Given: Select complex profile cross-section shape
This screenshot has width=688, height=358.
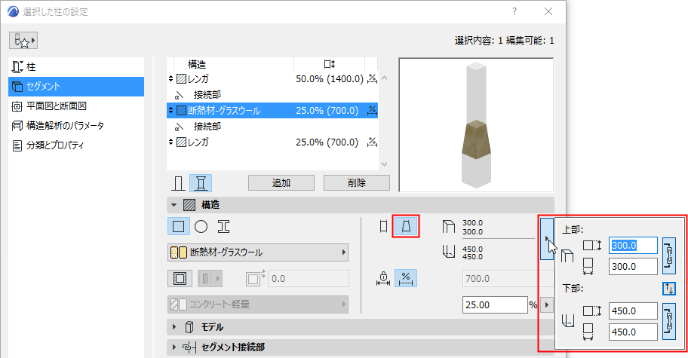Looking at the screenshot, I should 224,227.
